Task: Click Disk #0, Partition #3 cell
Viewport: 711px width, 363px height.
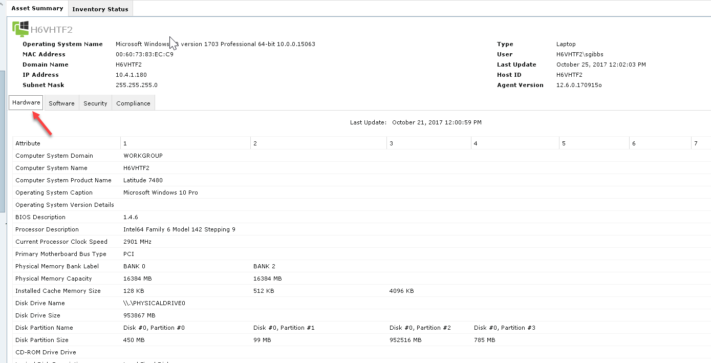Action: pyautogui.click(x=505, y=328)
